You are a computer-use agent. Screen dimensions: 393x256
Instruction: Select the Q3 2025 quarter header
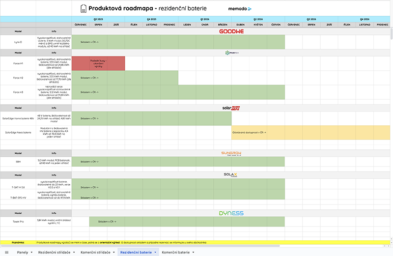pyautogui.click(x=98, y=19)
